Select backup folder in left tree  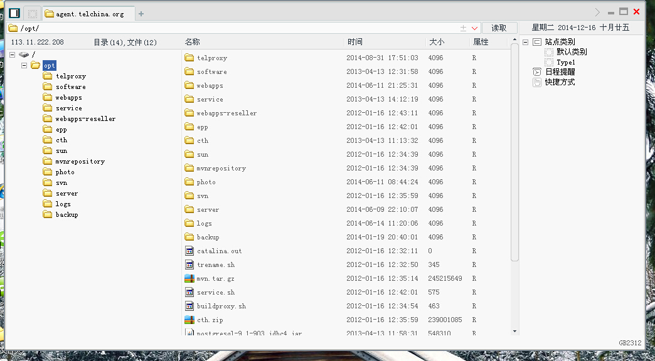coord(67,214)
